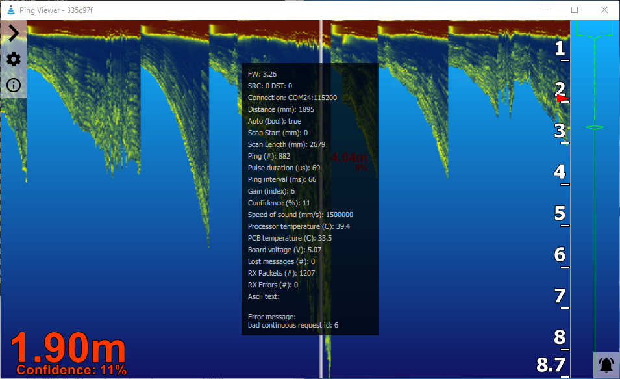Click depth scale number 1
The height and width of the screenshot is (379, 620).
coord(560,48)
